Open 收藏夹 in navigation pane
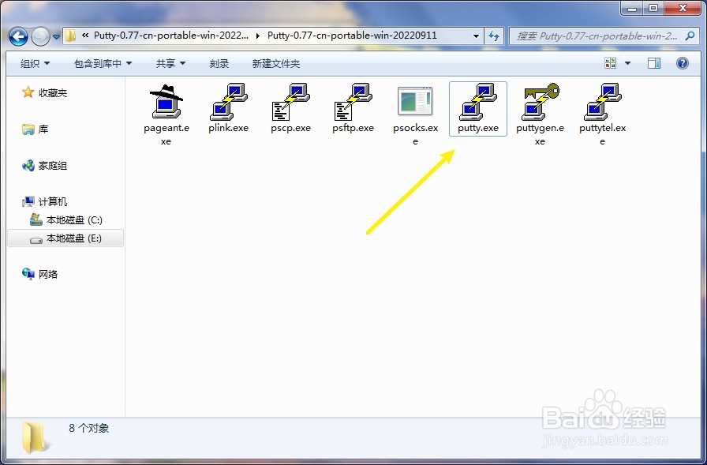Viewport: 707px width, 465px height. 53,93
